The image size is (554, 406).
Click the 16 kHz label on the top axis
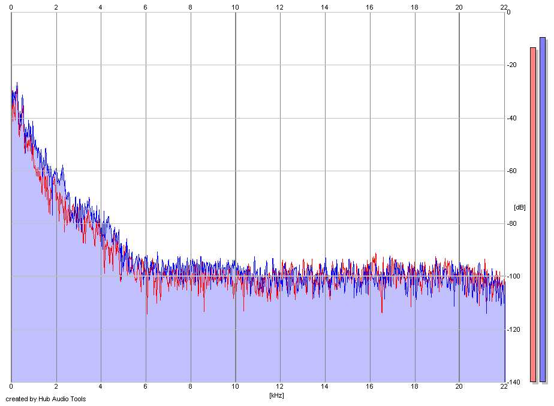click(369, 7)
